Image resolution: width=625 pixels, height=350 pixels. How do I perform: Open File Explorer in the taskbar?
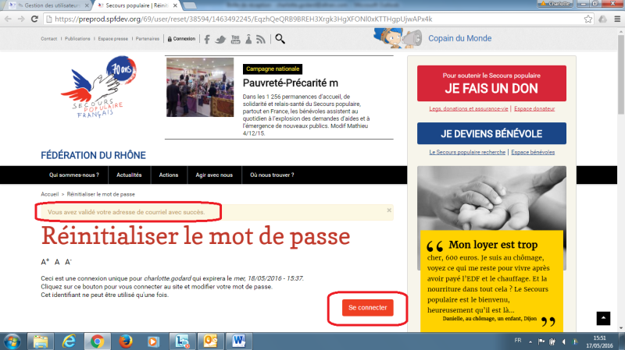41,341
